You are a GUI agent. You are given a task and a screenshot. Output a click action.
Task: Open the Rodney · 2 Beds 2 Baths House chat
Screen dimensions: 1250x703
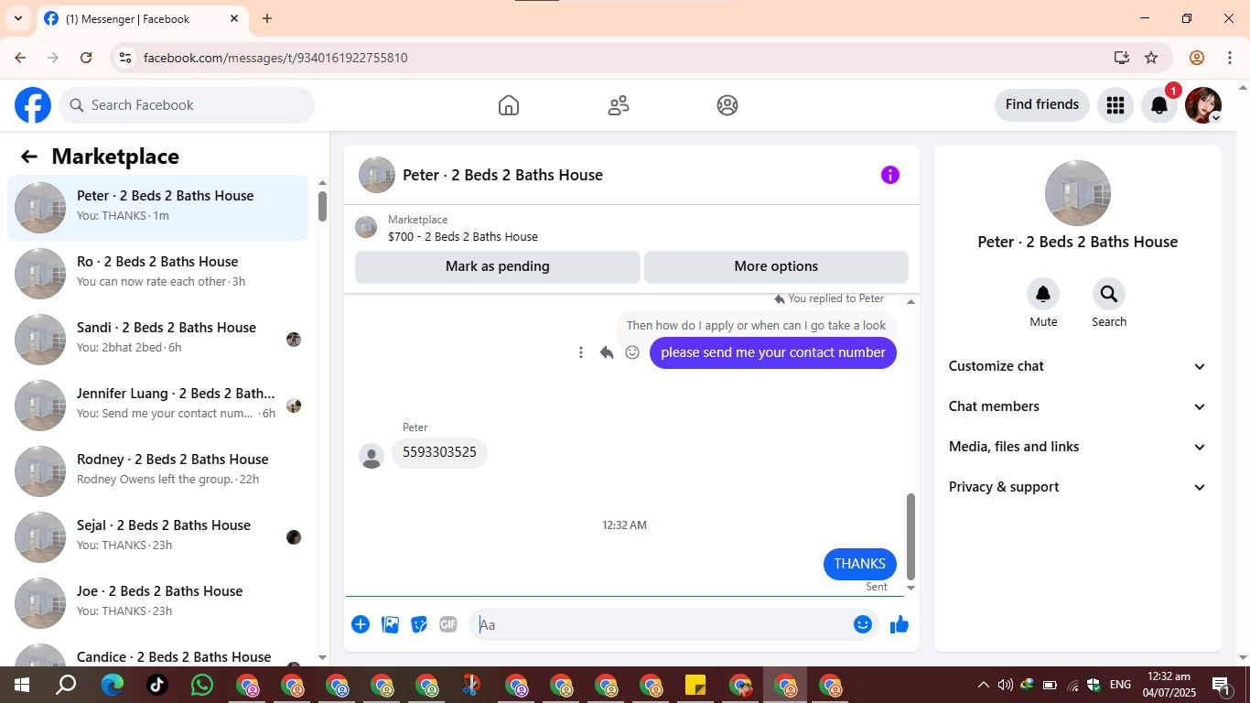click(158, 470)
